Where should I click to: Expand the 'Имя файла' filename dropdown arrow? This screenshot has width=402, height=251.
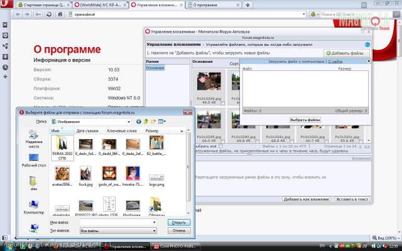click(153, 222)
